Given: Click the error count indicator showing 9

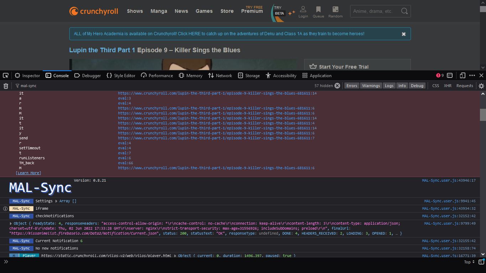Looking at the screenshot, I should point(440,75).
